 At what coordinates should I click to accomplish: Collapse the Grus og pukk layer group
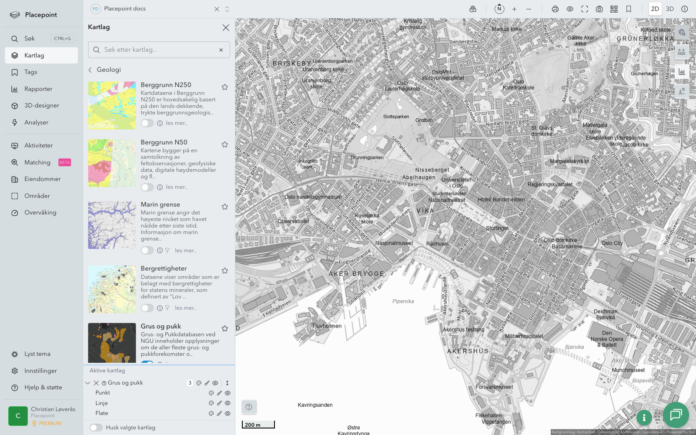pos(88,383)
